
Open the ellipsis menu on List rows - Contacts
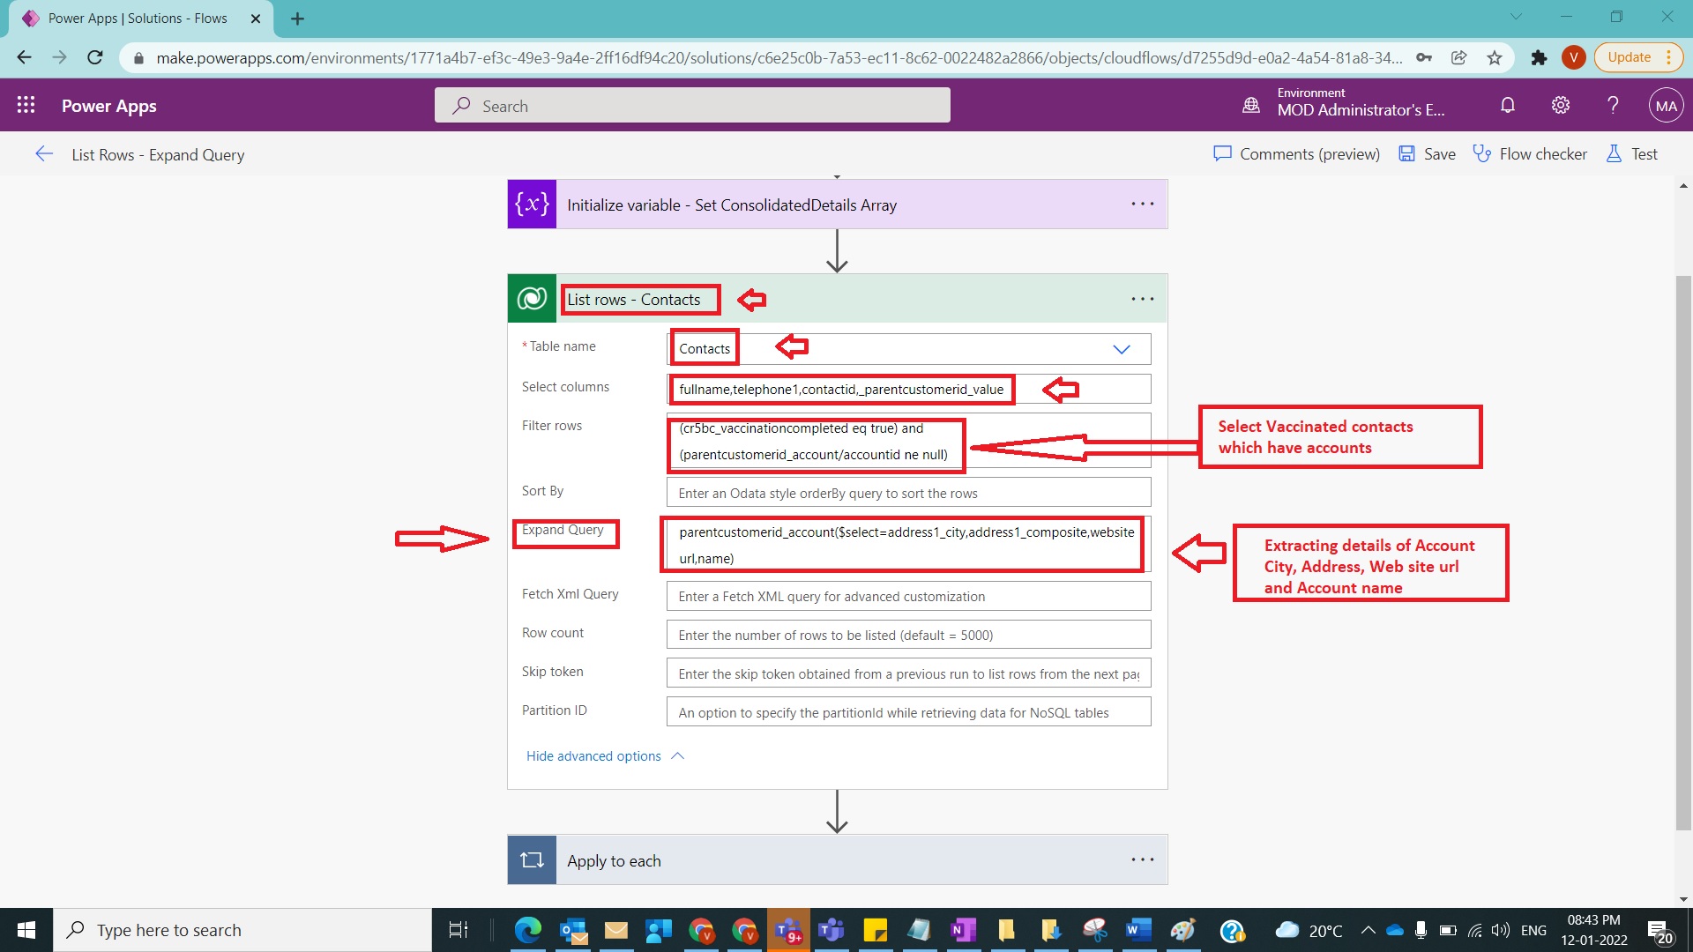tap(1142, 299)
